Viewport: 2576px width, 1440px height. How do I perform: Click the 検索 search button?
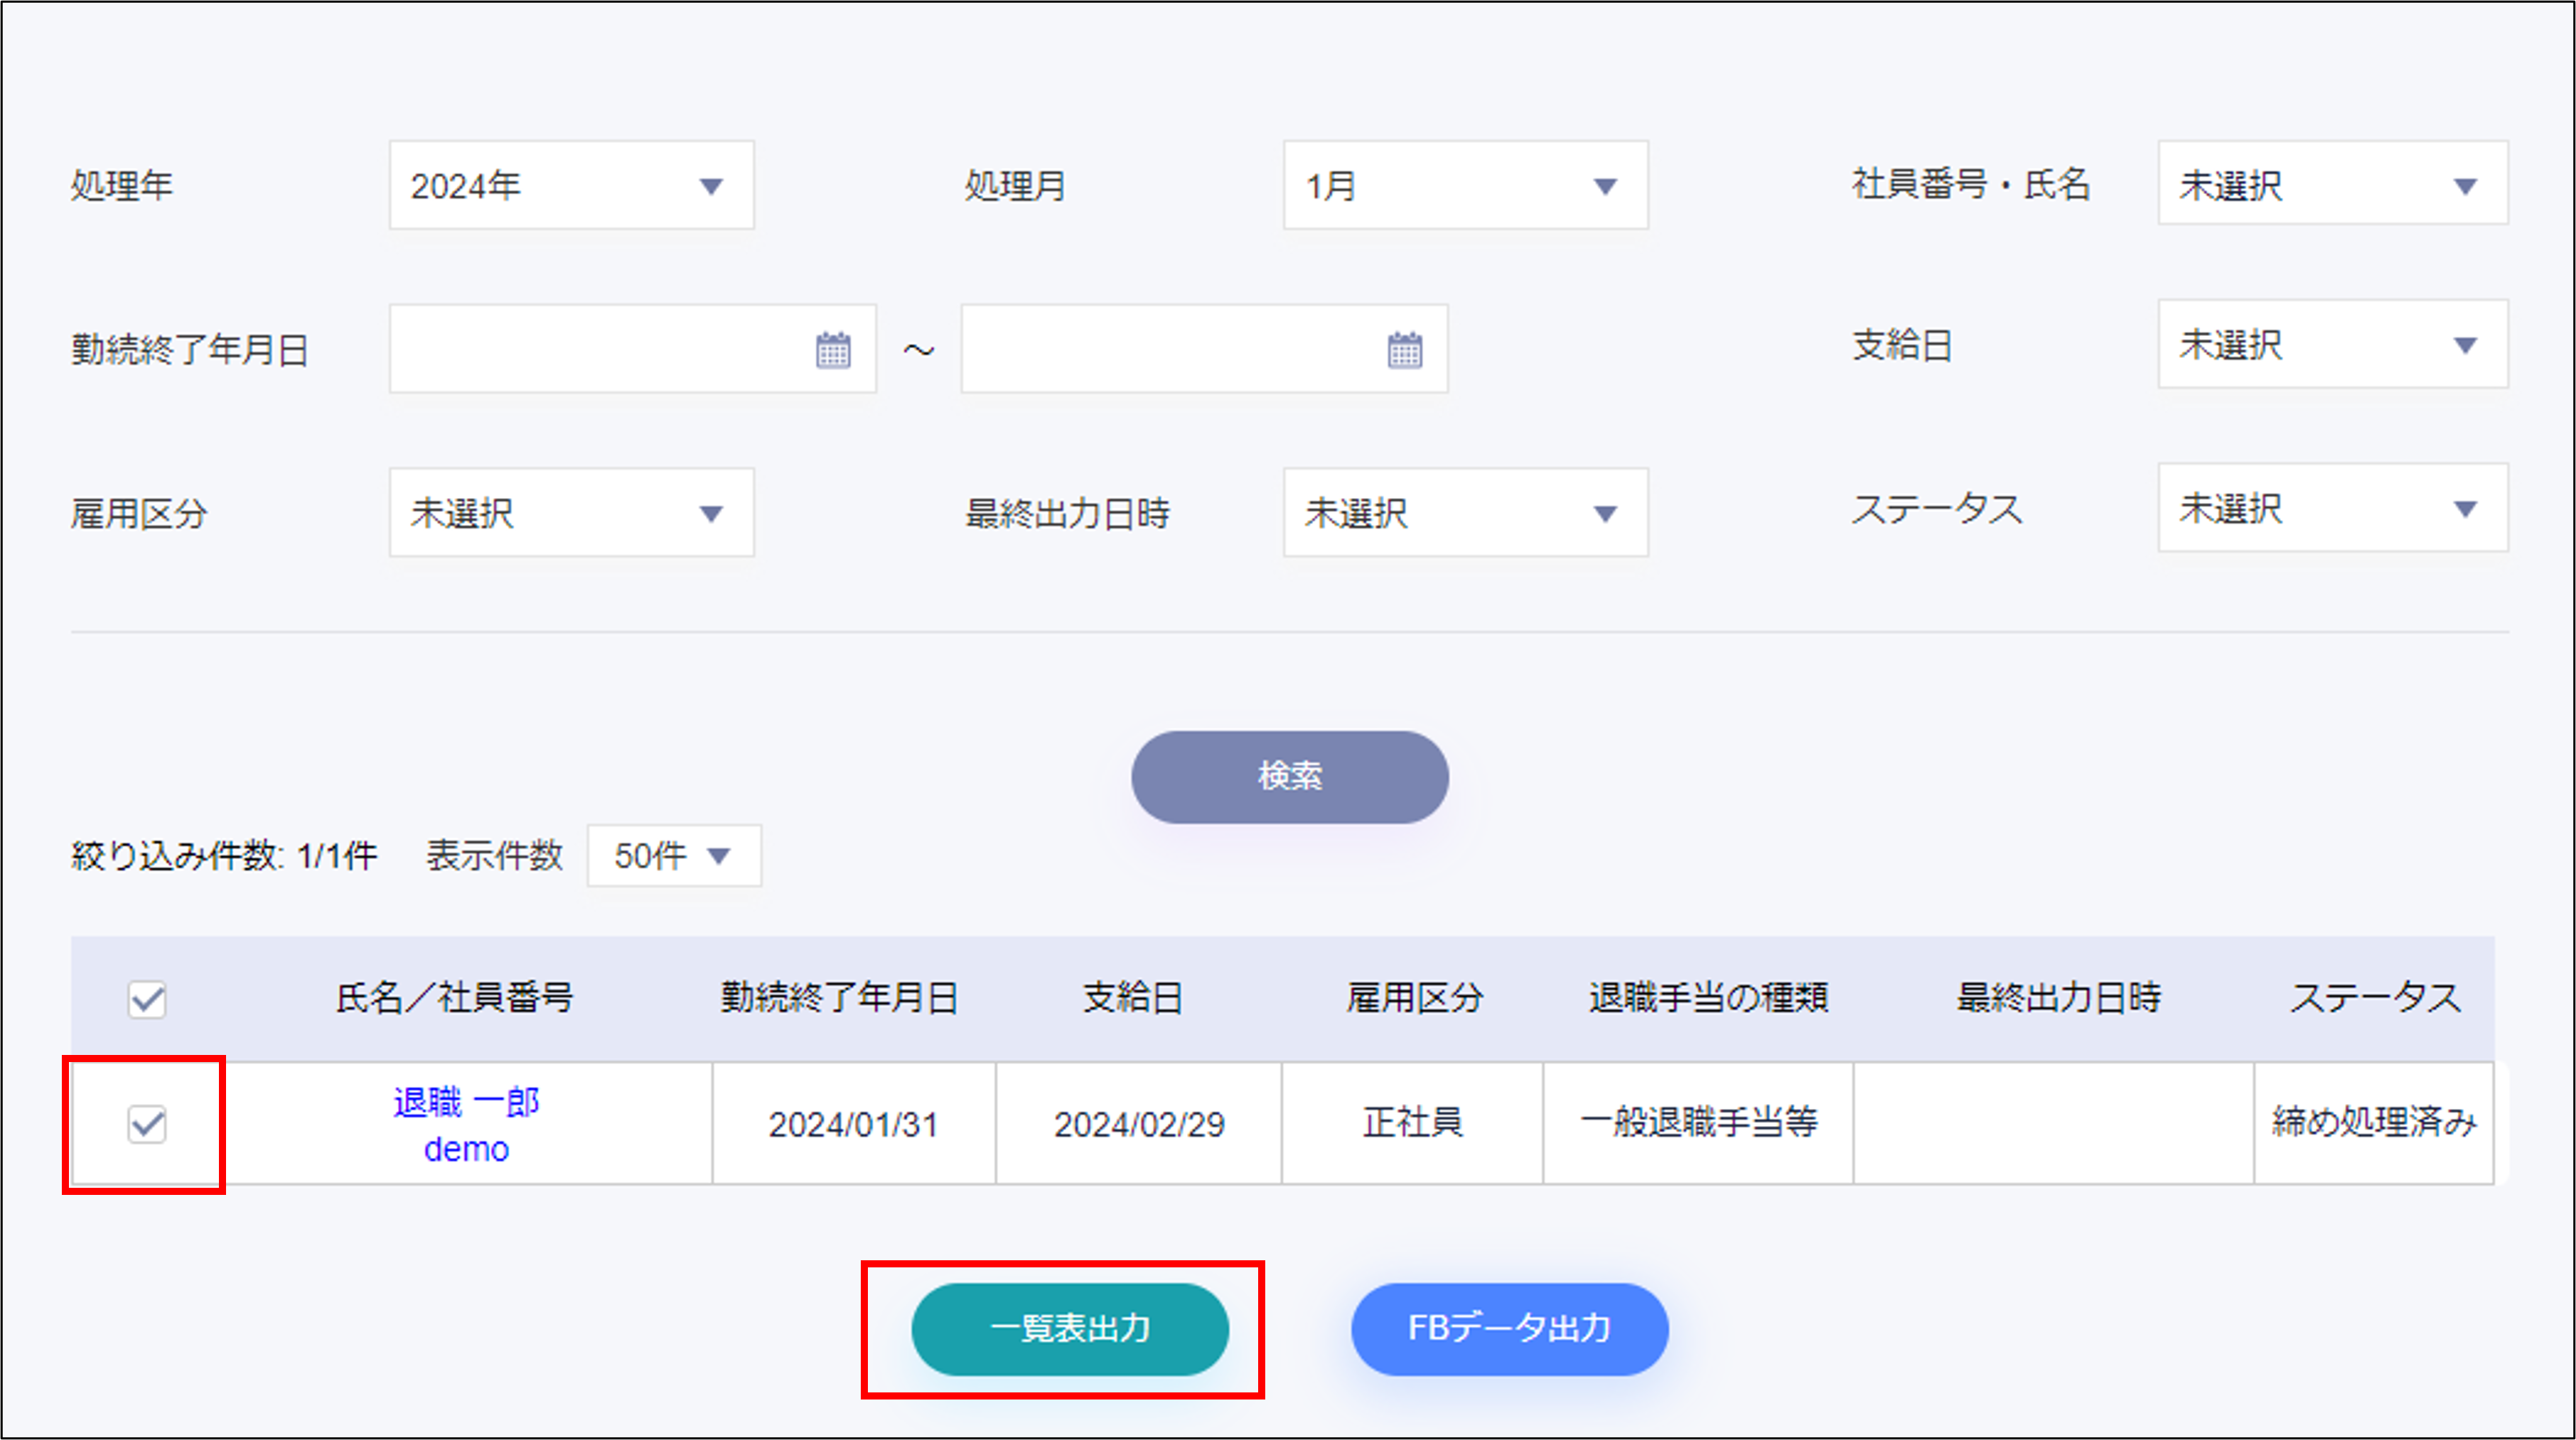pyautogui.click(x=1289, y=776)
